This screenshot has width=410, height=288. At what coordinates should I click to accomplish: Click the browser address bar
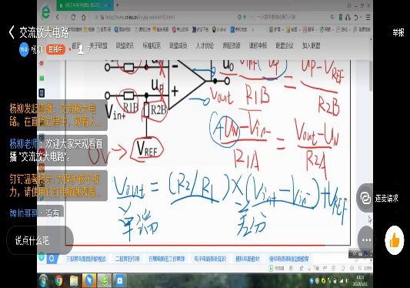tap(162, 17)
